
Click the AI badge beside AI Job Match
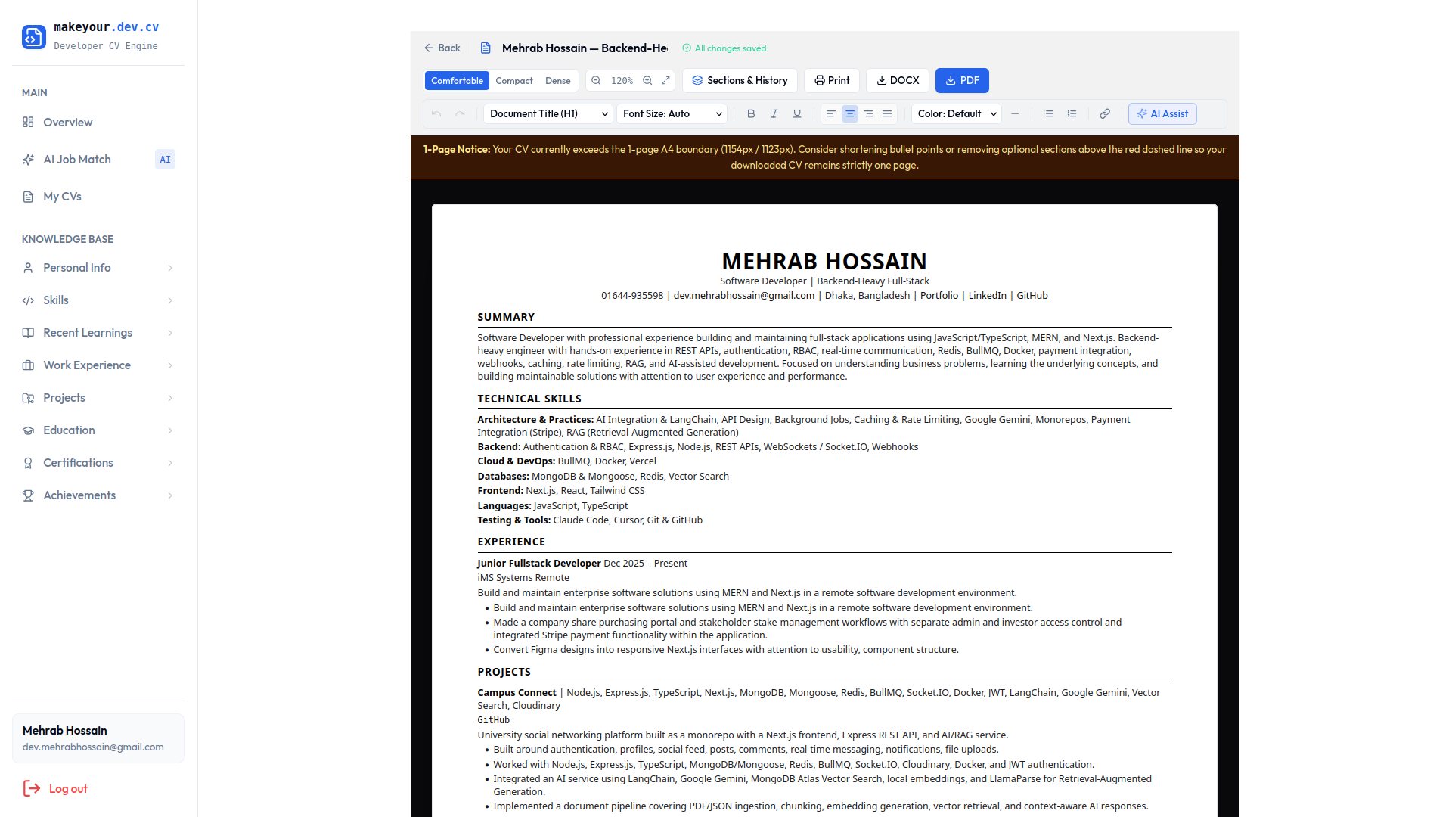pyautogui.click(x=165, y=160)
